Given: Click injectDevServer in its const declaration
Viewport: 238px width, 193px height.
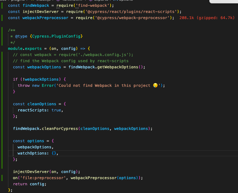Looking at the screenshot, I should [41, 12].
